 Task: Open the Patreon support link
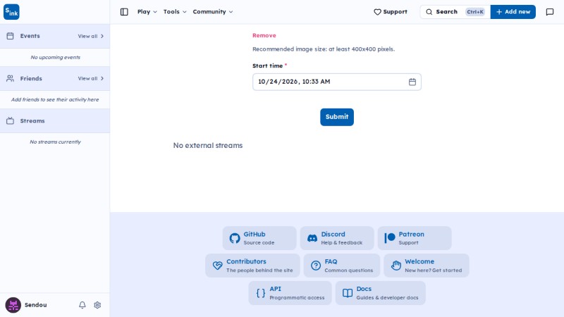click(x=415, y=238)
